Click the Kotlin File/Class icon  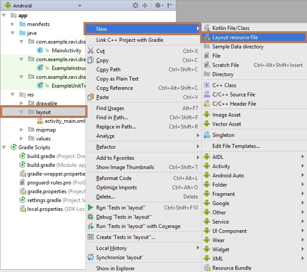[207, 28]
